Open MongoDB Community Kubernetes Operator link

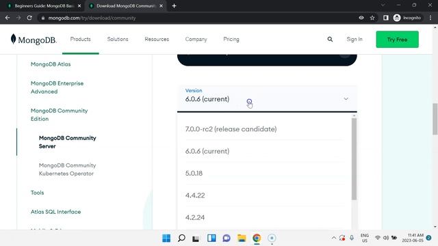(67, 169)
